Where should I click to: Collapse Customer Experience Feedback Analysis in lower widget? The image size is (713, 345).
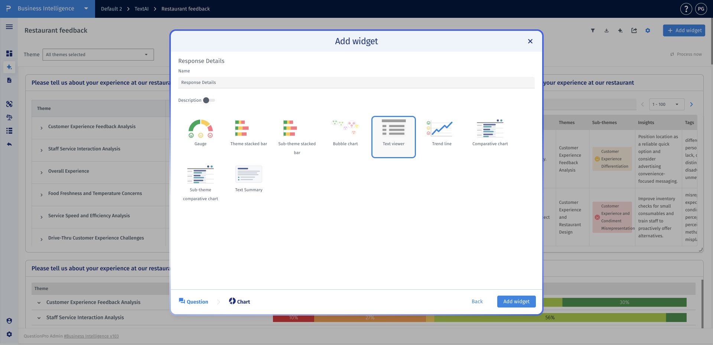(x=39, y=303)
